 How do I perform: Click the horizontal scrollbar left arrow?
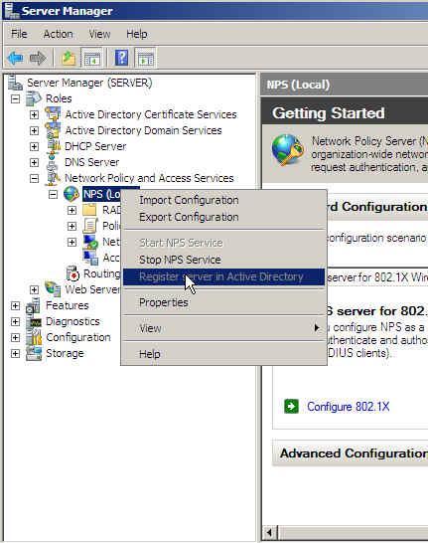click(270, 532)
